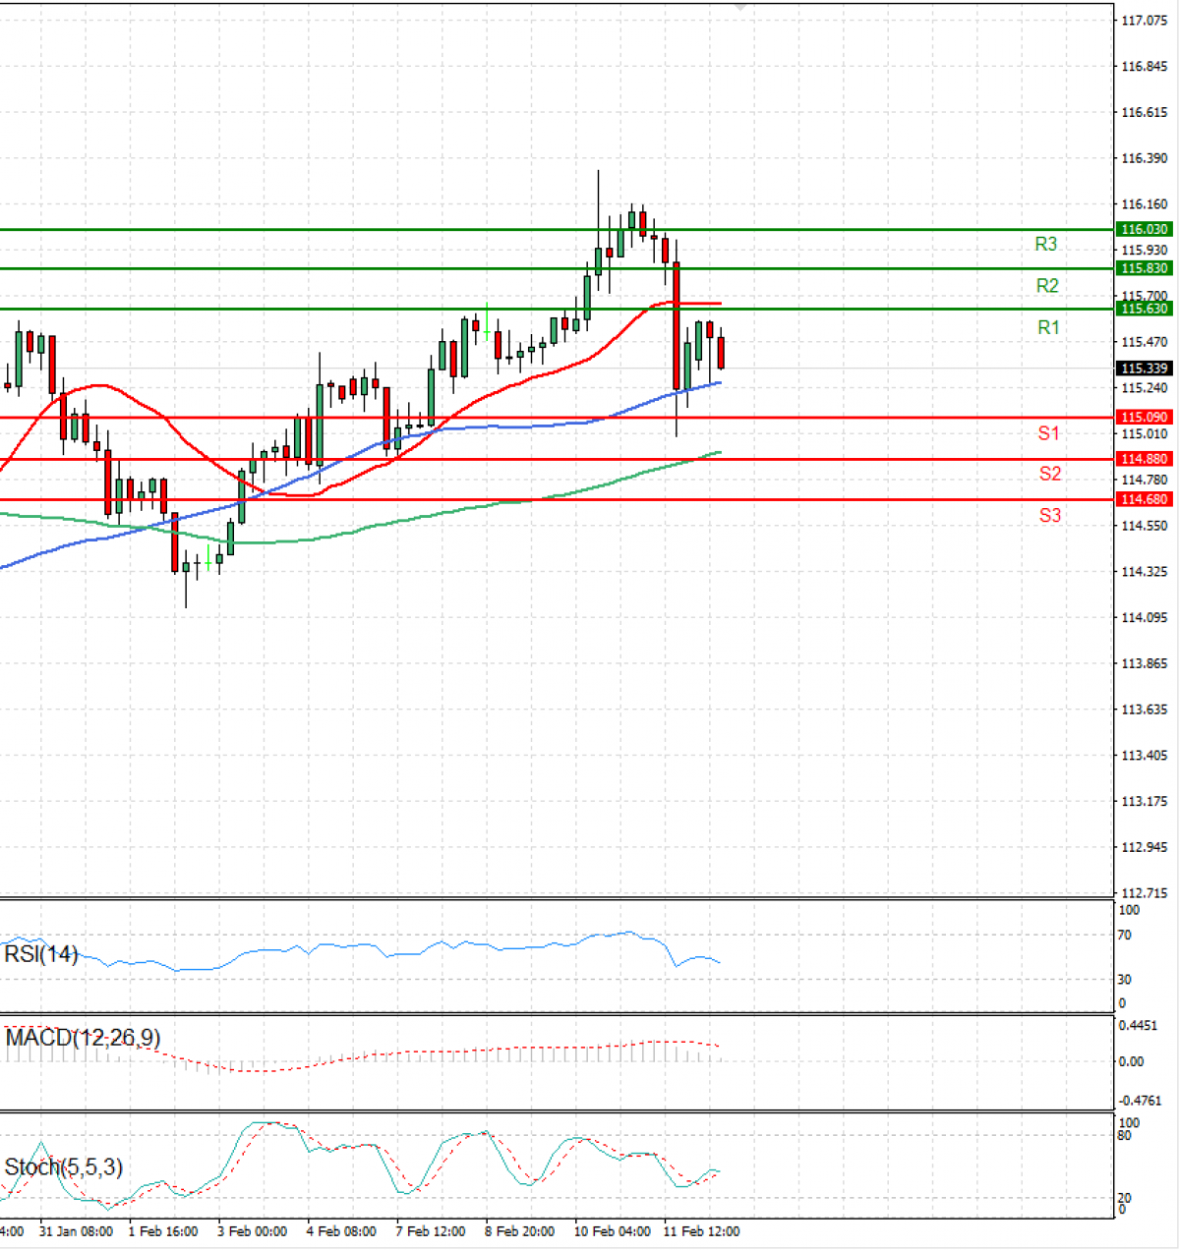Select the 10 Feb 04:00 time label
This screenshot has height=1250, width=1180.
click(x=612, y=1231)
